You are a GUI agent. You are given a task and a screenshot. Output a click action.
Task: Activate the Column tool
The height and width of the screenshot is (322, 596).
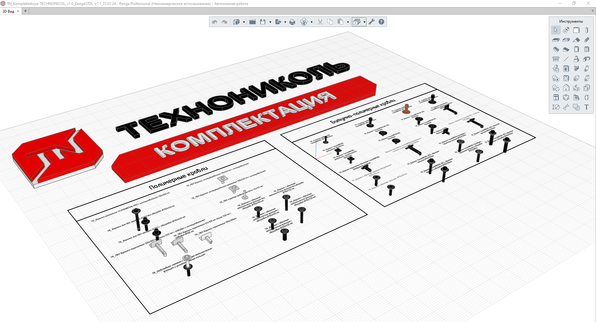587,30
